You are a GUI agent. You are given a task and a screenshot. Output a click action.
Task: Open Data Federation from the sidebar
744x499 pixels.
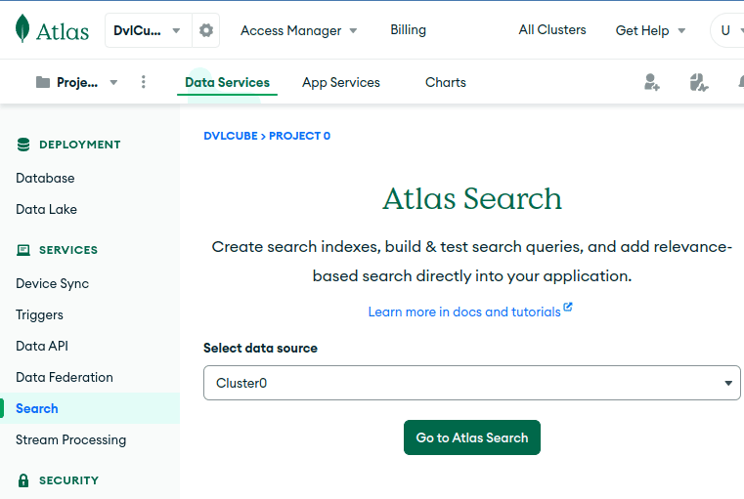65,377
